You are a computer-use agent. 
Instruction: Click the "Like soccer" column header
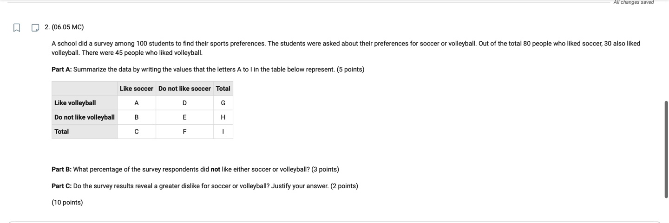[137, 89]
